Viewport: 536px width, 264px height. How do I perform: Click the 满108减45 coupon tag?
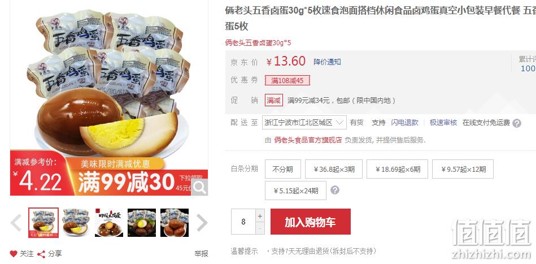(x=287, y=80)
